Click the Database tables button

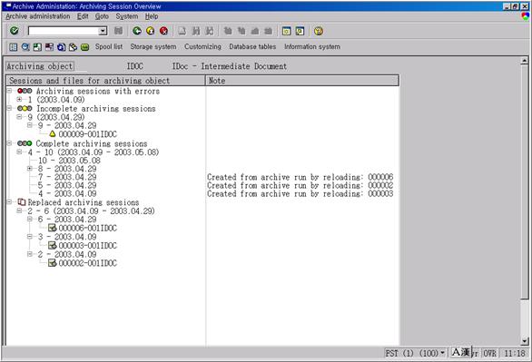tap(252, 47)
